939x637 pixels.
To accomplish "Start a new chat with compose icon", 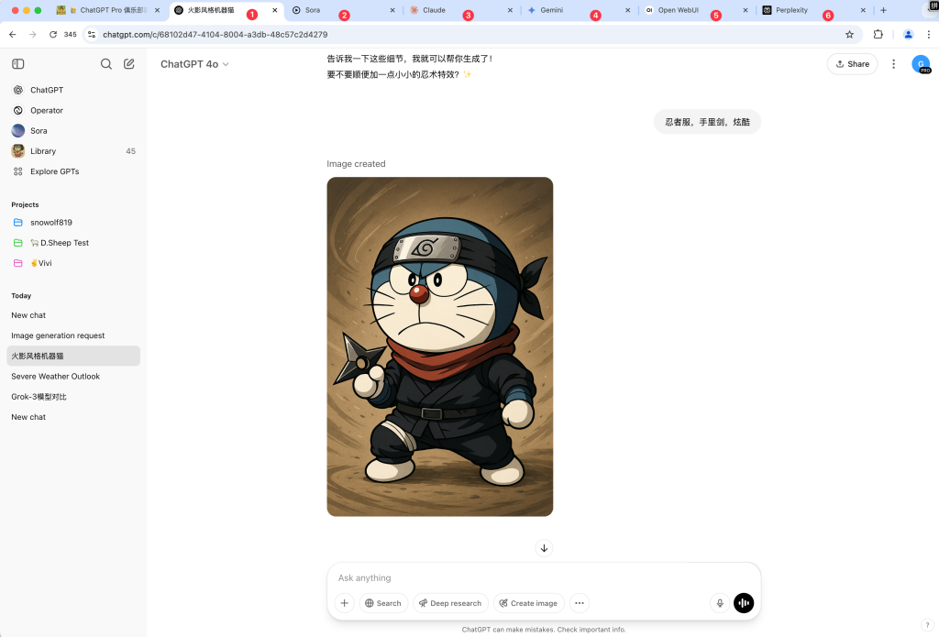I will tap(128, 64).
